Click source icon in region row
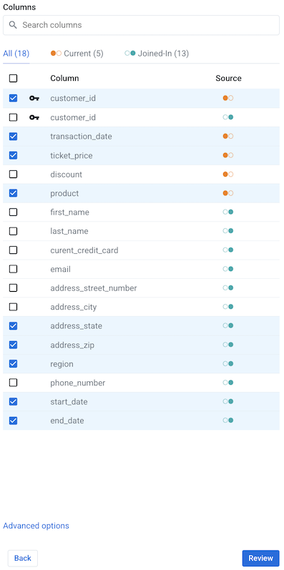This screenshot has width=284, height=570. 228,363
